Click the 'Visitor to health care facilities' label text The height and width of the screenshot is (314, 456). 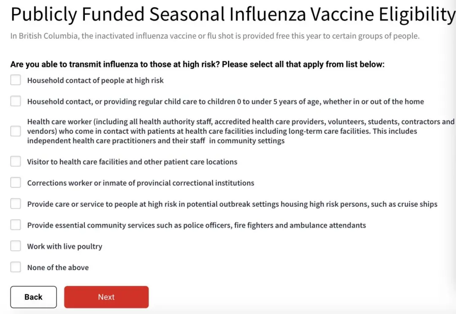(132, 162)
